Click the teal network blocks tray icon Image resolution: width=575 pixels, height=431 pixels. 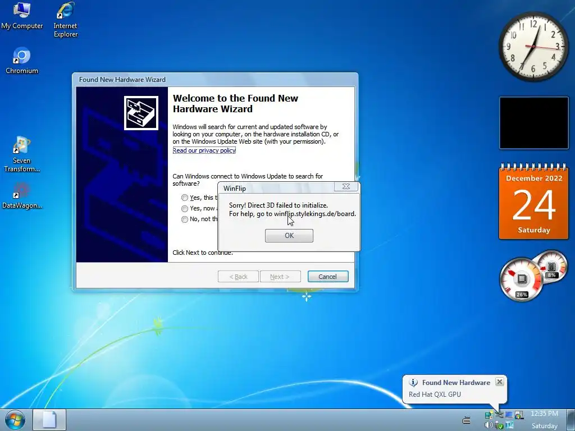(x=489, y=415)
